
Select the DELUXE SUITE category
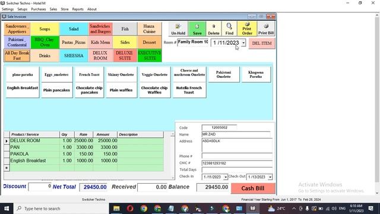(125, 55)
